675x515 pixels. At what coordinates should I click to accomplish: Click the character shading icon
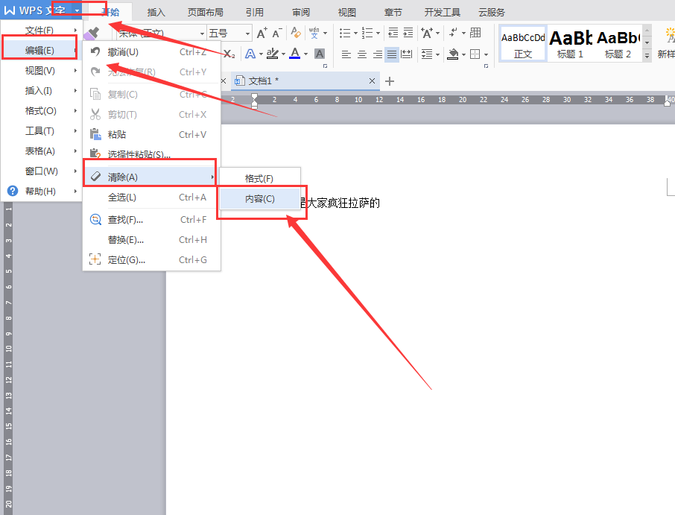tap(319, 53)
